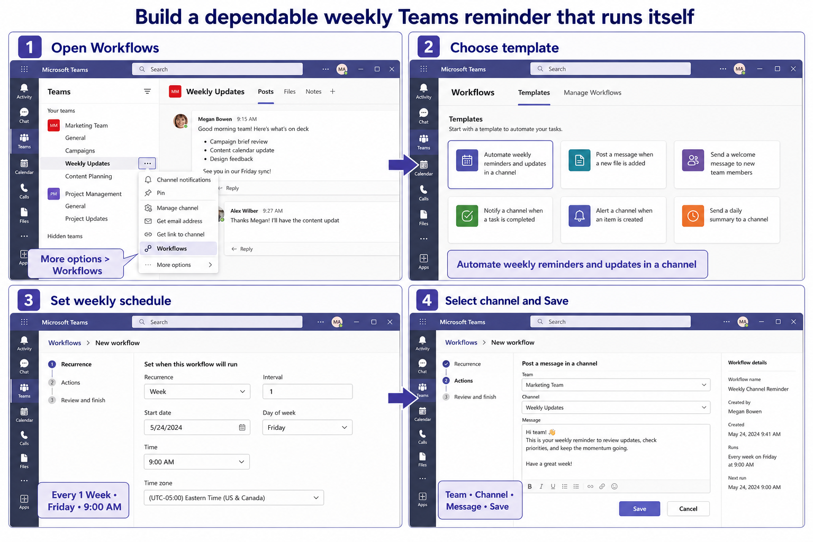Open Chat in the step 1 sidebar

(24, 115)
